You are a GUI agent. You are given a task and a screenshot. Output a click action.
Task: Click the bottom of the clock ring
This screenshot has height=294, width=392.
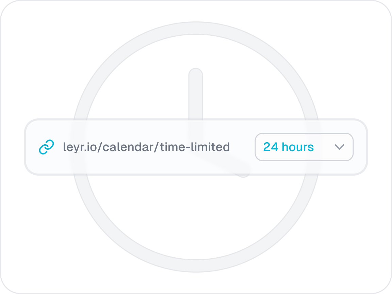196,265
